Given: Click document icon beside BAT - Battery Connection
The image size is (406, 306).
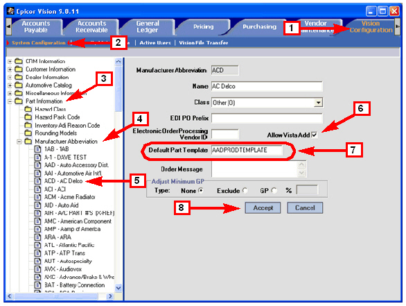Looking at the screenshot, I should click(38, 285).
